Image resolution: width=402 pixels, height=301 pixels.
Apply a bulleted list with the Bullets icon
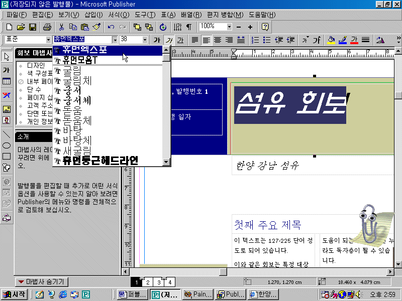(267, 40)
